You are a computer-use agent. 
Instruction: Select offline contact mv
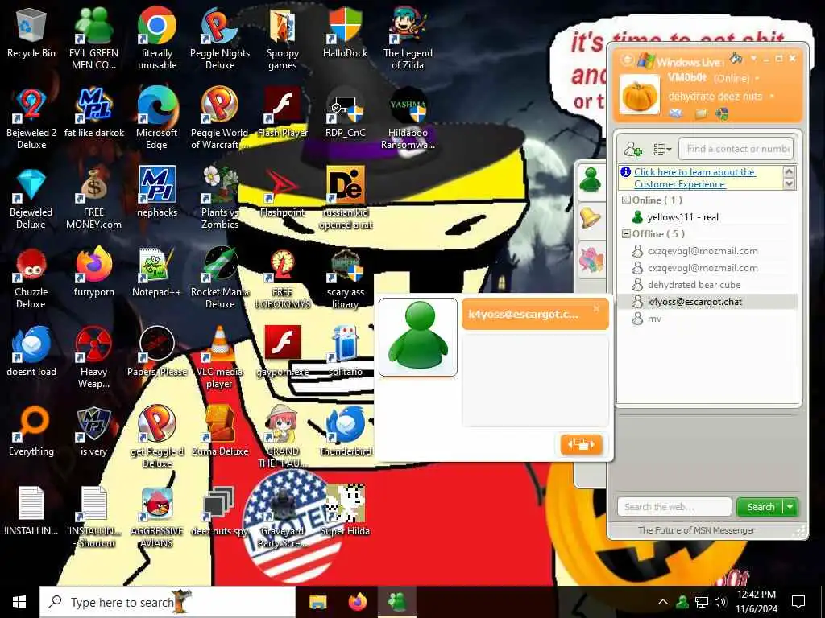tap(654, 319)
